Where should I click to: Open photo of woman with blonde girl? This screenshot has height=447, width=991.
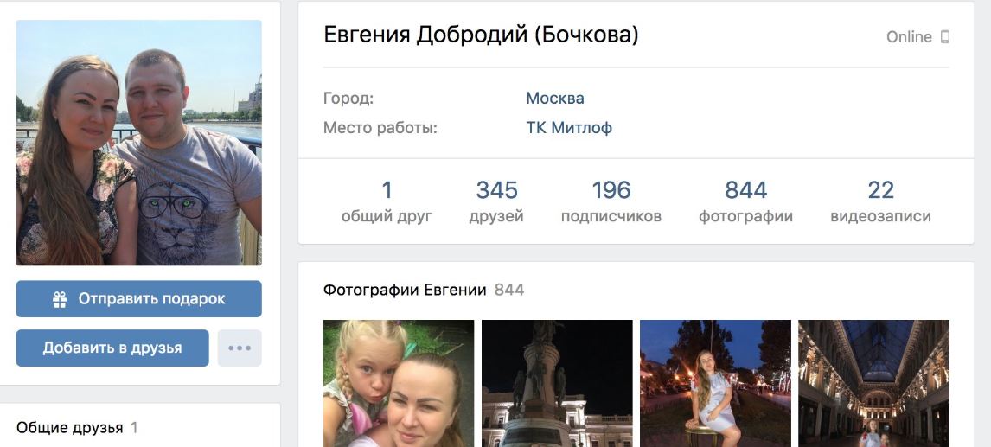click(398, 383)
